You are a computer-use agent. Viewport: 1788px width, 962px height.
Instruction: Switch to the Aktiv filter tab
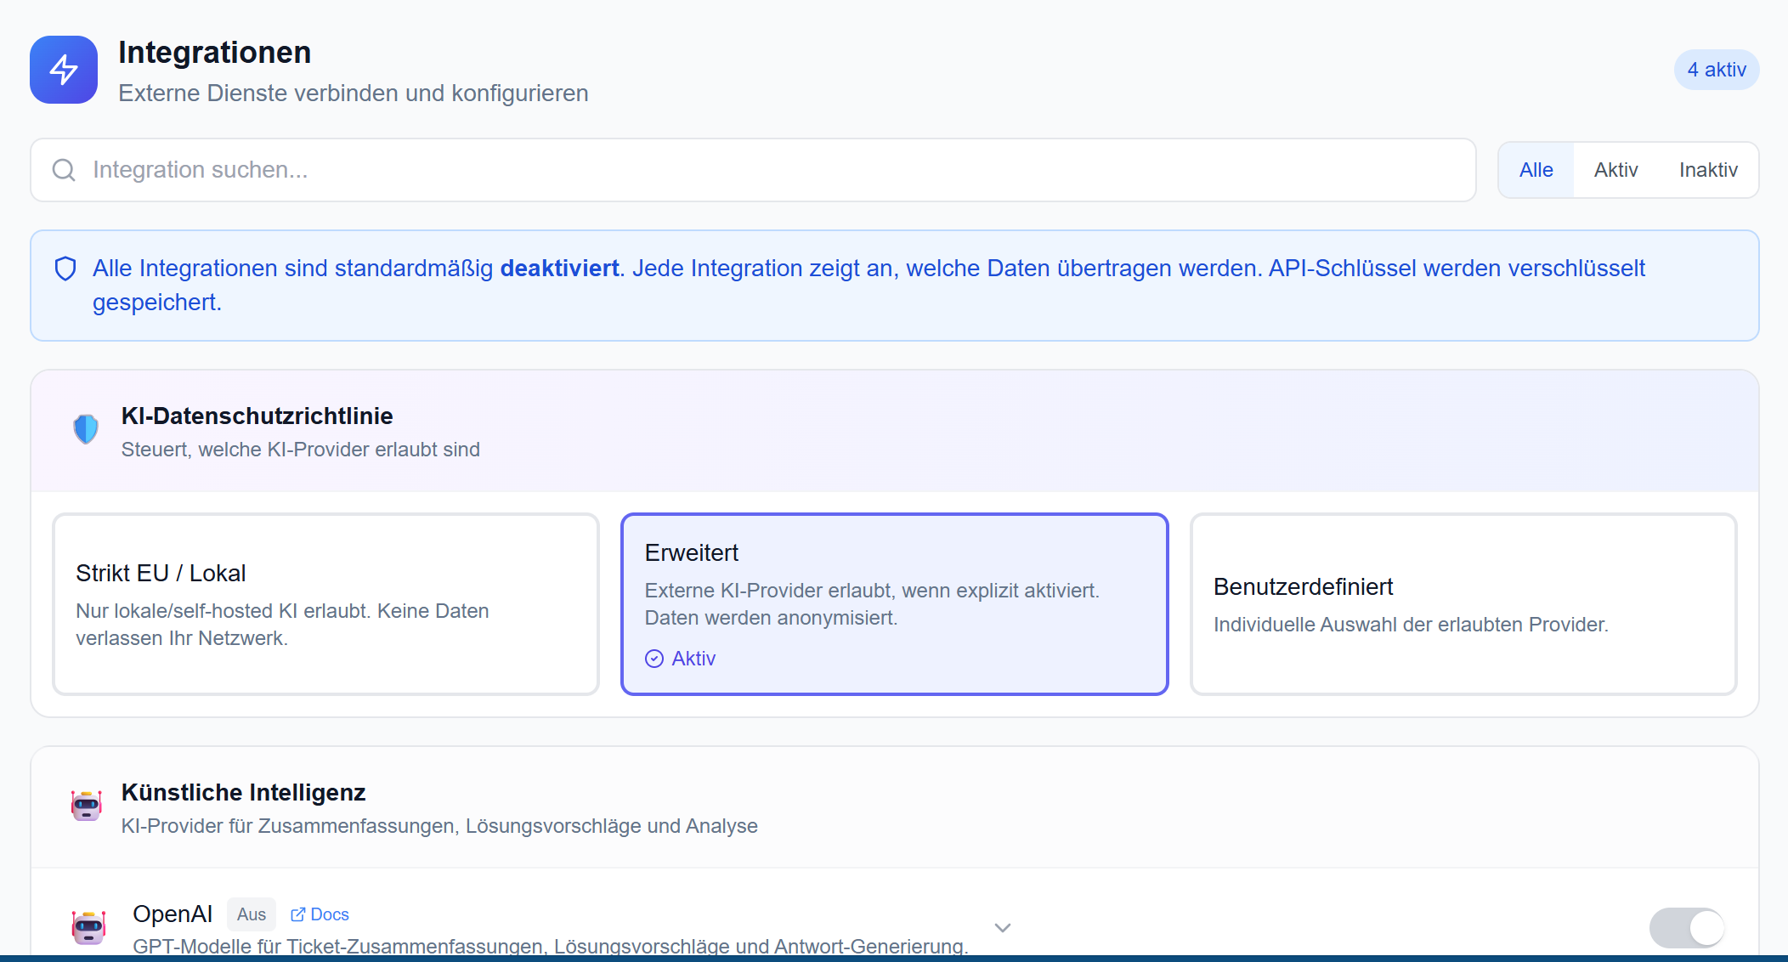1615,170
